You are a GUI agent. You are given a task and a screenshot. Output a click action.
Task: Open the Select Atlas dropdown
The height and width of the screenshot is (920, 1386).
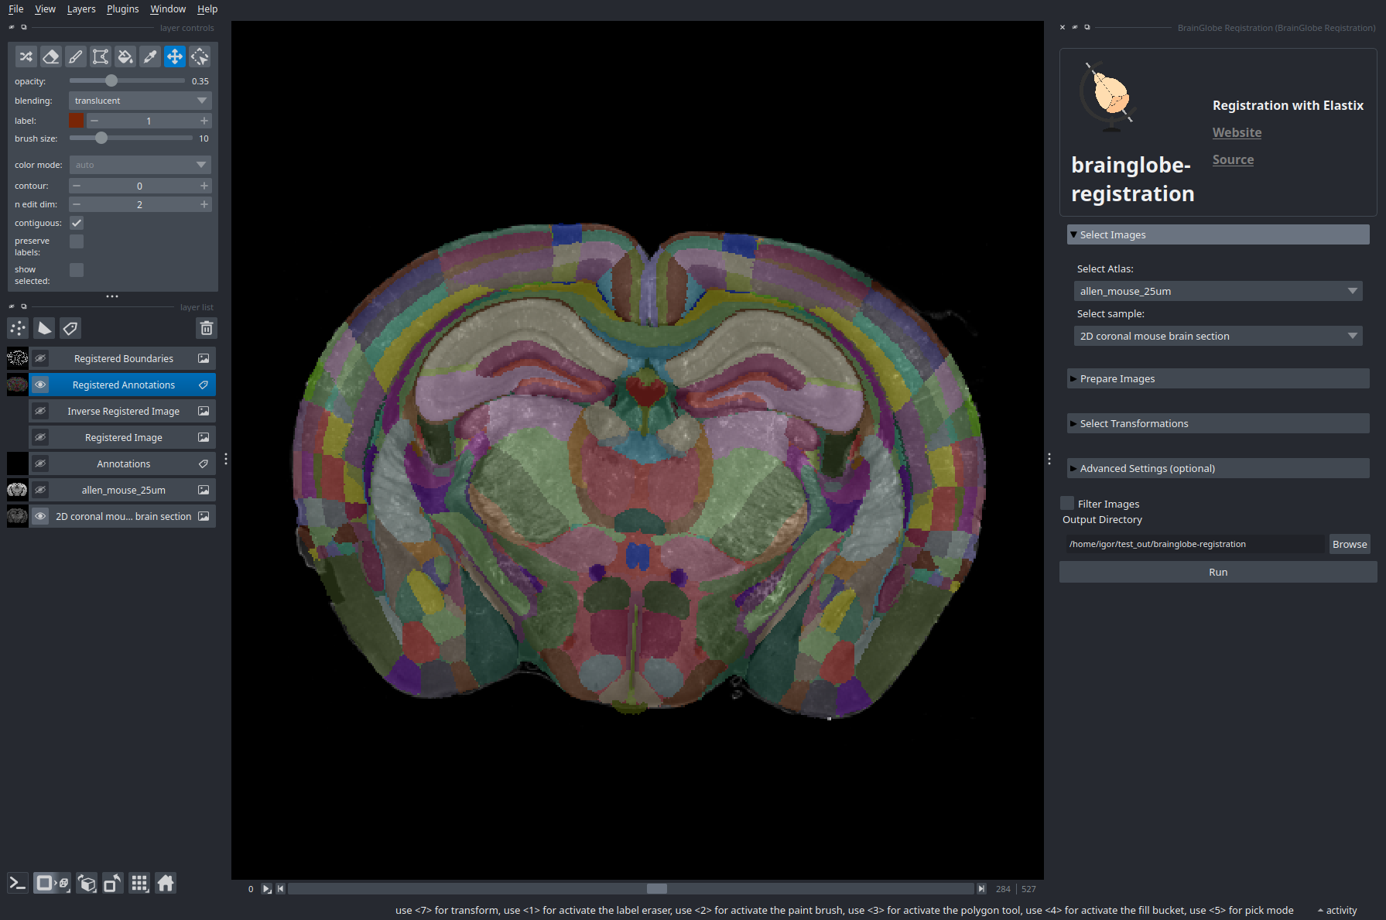(1217, 291)
